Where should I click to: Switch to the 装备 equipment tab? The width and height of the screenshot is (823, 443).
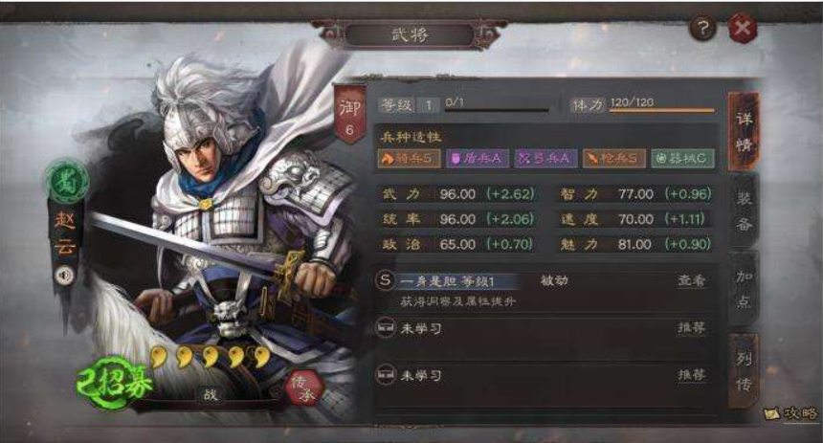(745, 211)
